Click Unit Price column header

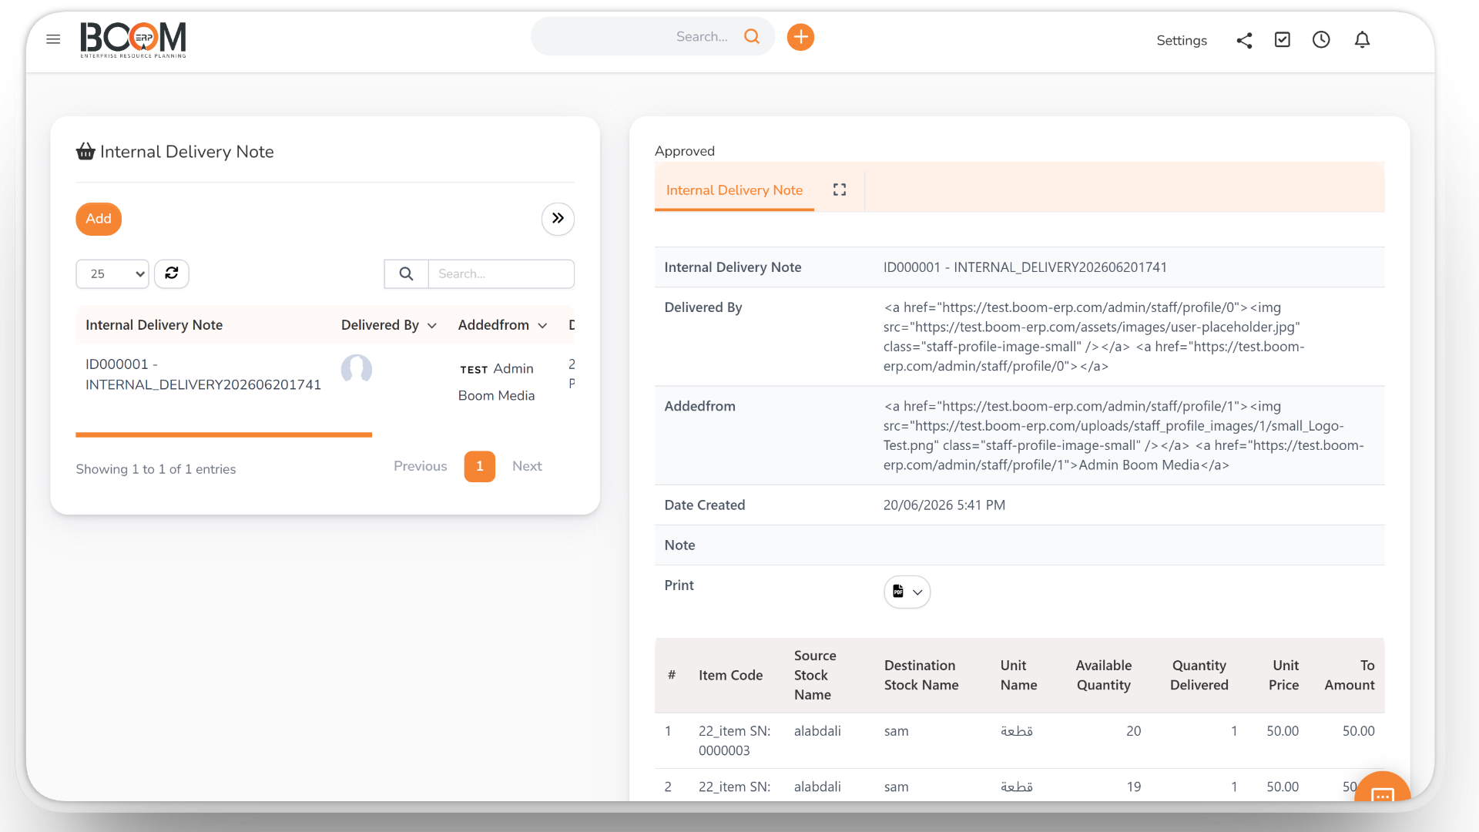pos(1284,675)
